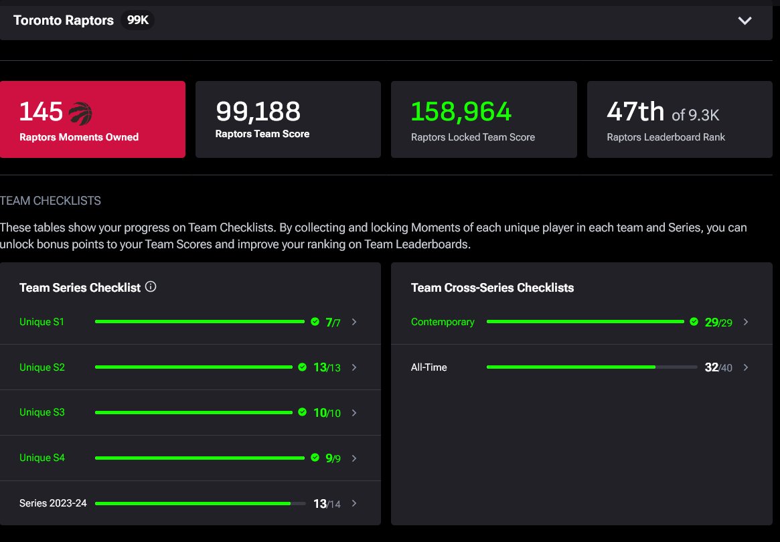780x542 pixels.
Task: Click the Unique S3 completed checkmark icon
Action: click(302, 412)
